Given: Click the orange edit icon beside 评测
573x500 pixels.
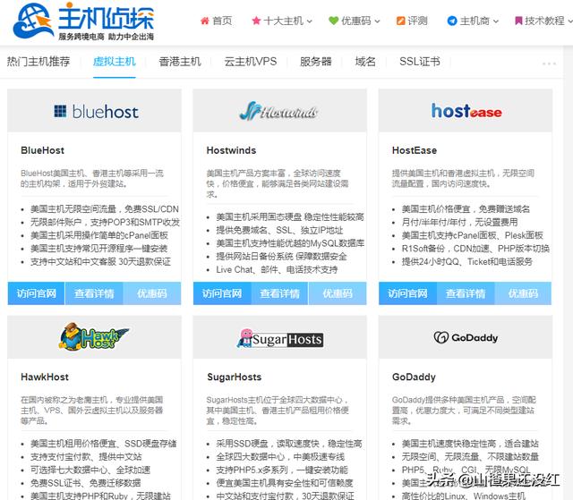Looking at the screenshot, I should pyautogui.click(x=400, y=21).
